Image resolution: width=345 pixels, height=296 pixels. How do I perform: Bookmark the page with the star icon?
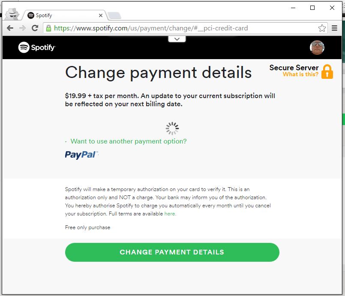tap(322, 28)
